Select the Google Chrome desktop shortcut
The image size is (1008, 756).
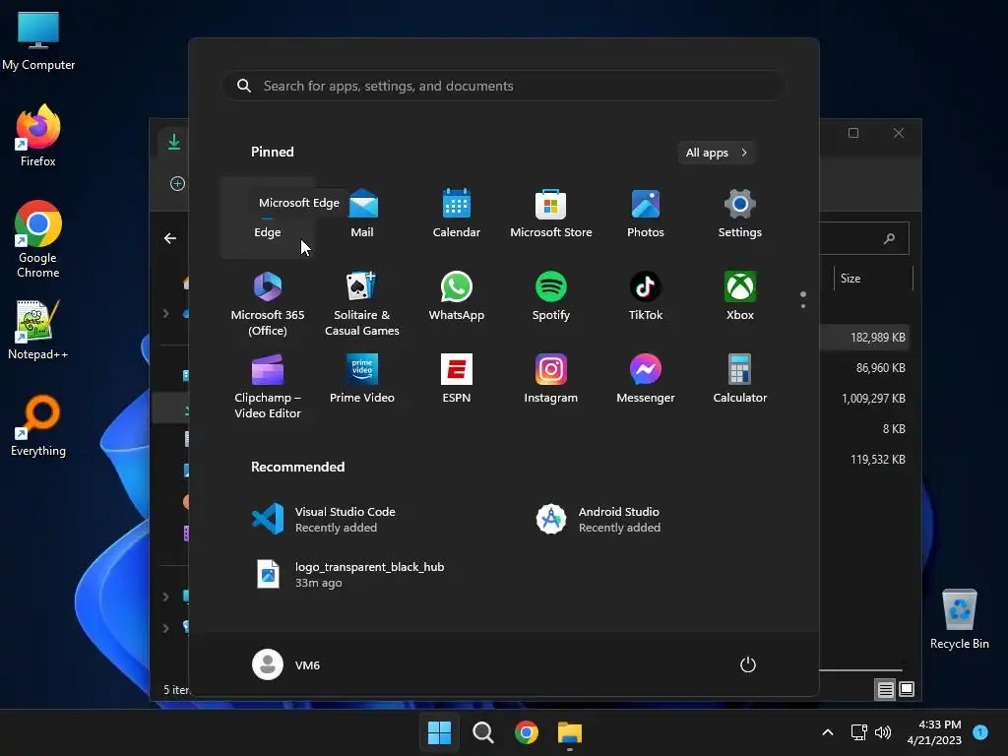tap(38, 239)
